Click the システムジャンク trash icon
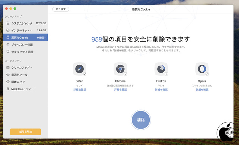Viewport: 239px width, 145px height. tap(8, 23)
